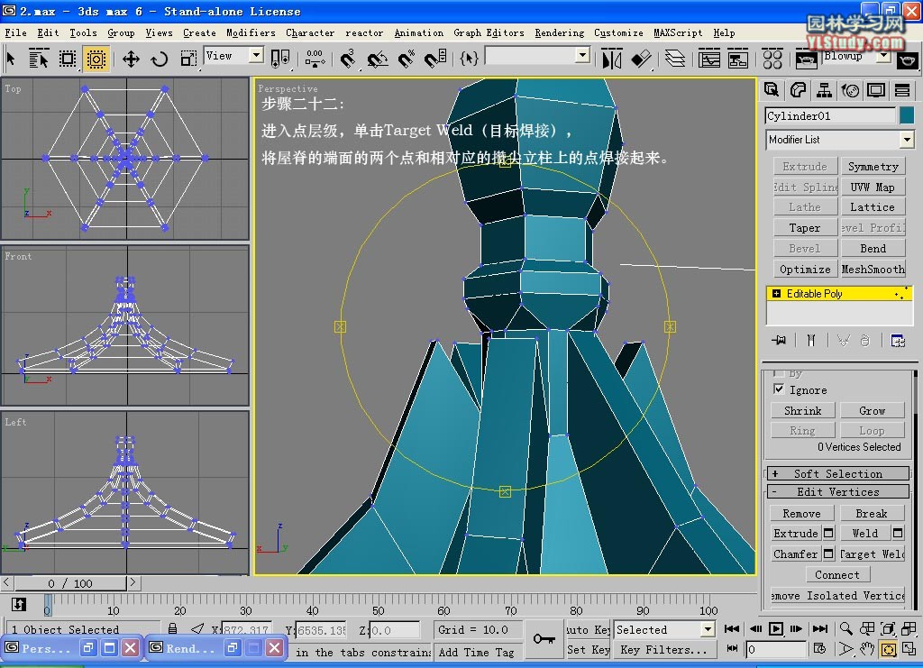The width and height of the screenshot is (923, 668).
Task: Open the Selected key filter dropdown
Action: pos(707,629)
